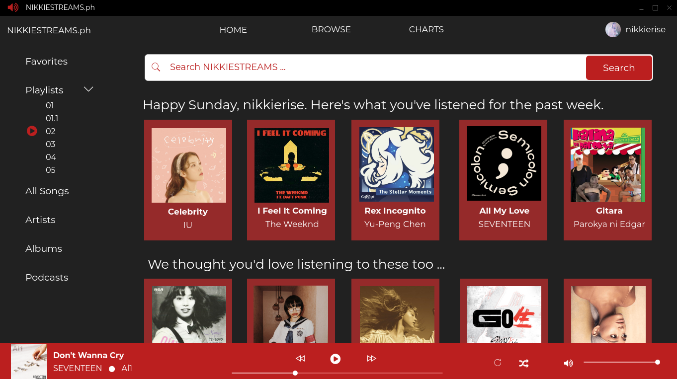Click artist name Yu-Peng Chen

[395, 224]
